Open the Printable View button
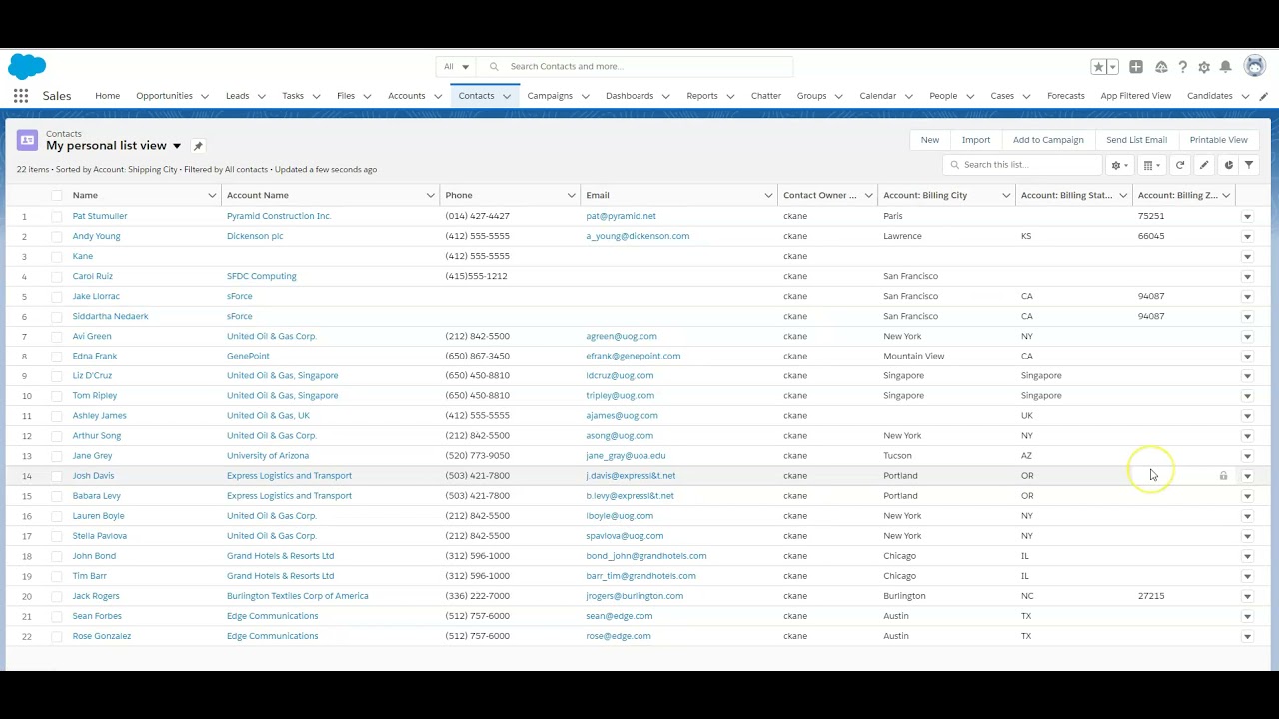Viewport: 1279px width, 719px height. (1218, 140)
